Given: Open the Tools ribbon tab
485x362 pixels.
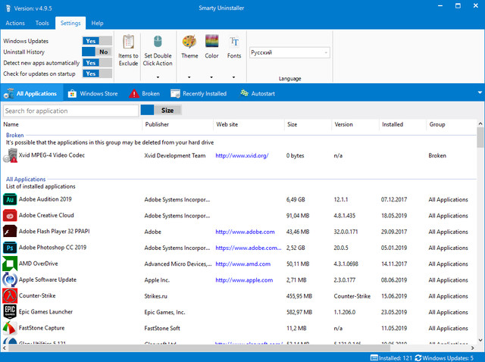Looking at the screenshot, I should [x=42, y=23].
